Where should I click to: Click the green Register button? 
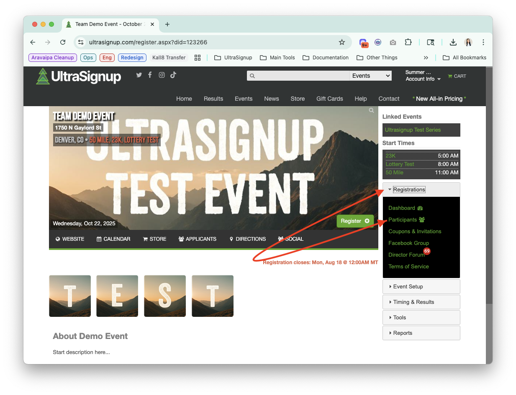tap(355, 221)
